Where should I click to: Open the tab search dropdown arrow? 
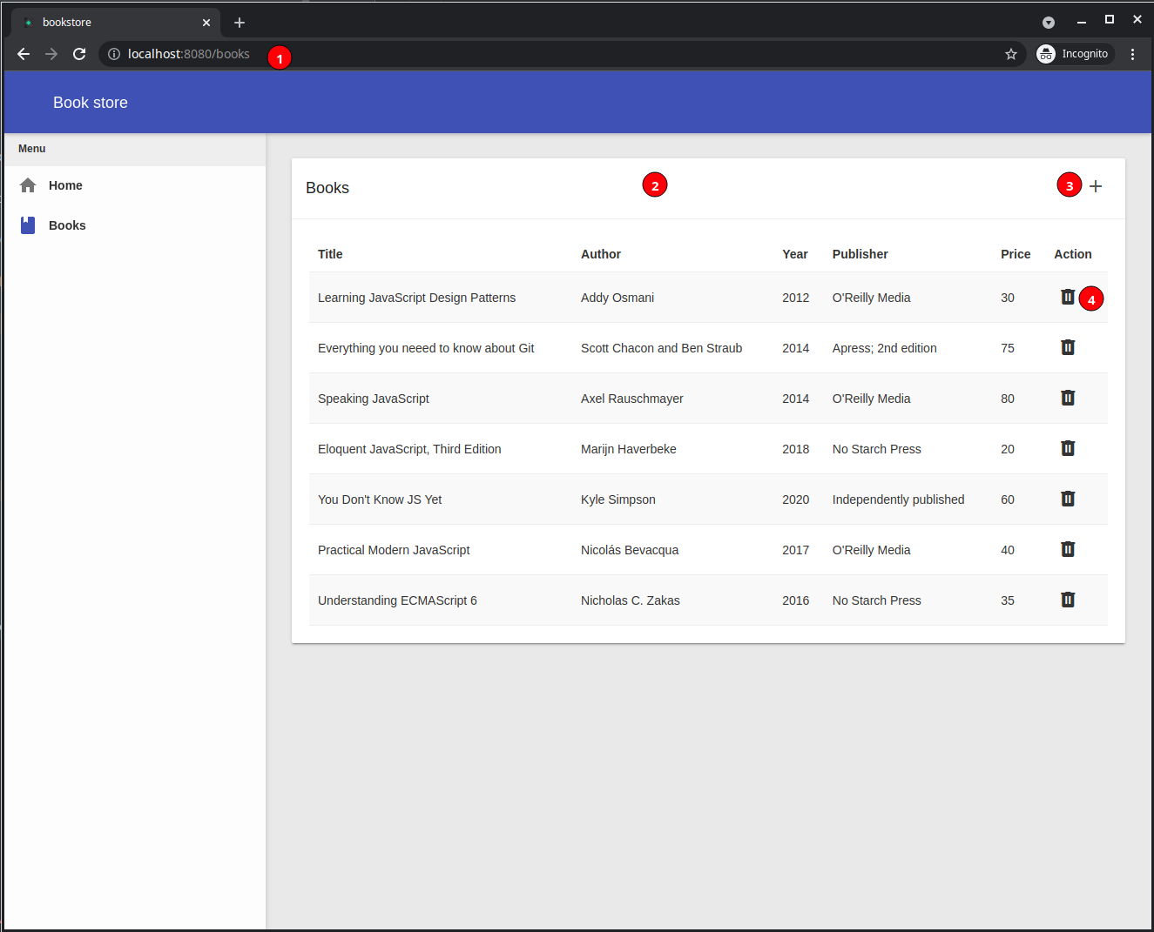pyautogui.click(x=1049, y=23)
